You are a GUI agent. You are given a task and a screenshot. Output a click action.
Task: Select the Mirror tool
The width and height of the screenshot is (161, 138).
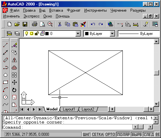click(x=14, y=60)
